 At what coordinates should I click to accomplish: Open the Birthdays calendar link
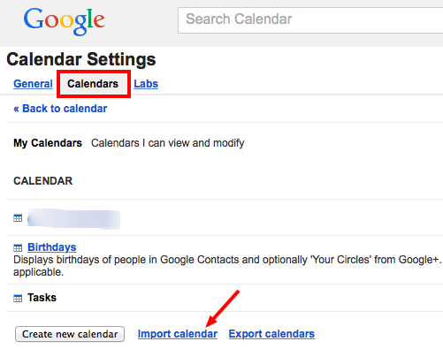click(x=52, y=247)
